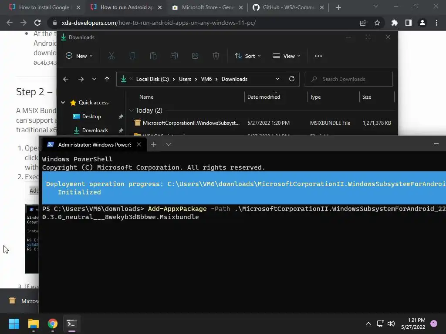The height and width of the screenshot is (334, 446).
Task: Click Chrome address bar URL
Action: coord(159,23)
